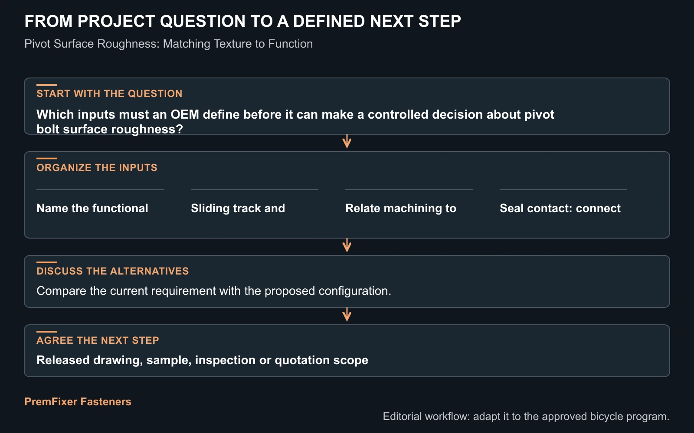Select the 'Agree the Next Step' heading
The height and width of the screenshot is (433, 694).
pos(98,340)
